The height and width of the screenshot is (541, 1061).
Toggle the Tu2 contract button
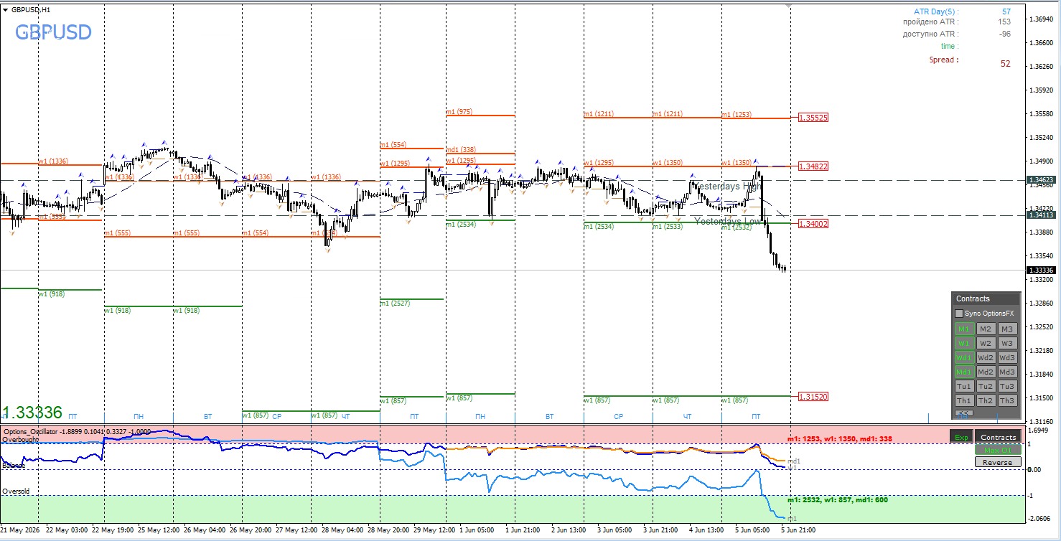[986, 387]
